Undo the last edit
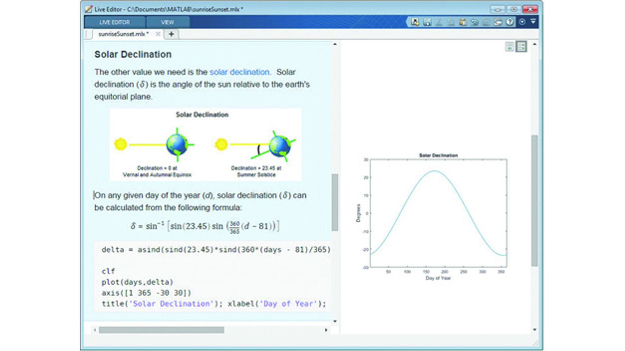The width and height of the screenshot is (625, 351). tap(475, 22)
